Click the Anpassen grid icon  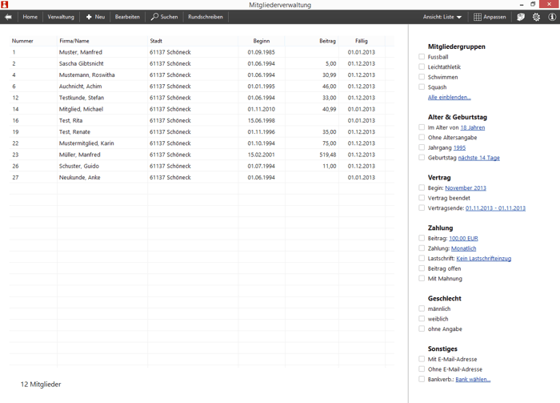(478, 17)
